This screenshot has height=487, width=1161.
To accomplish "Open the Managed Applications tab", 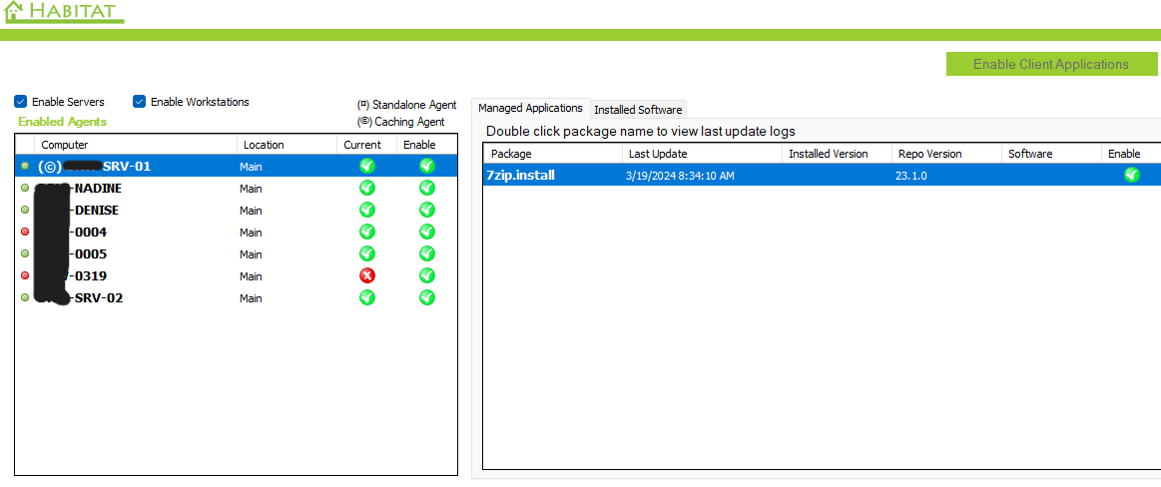I will point(530,108).
